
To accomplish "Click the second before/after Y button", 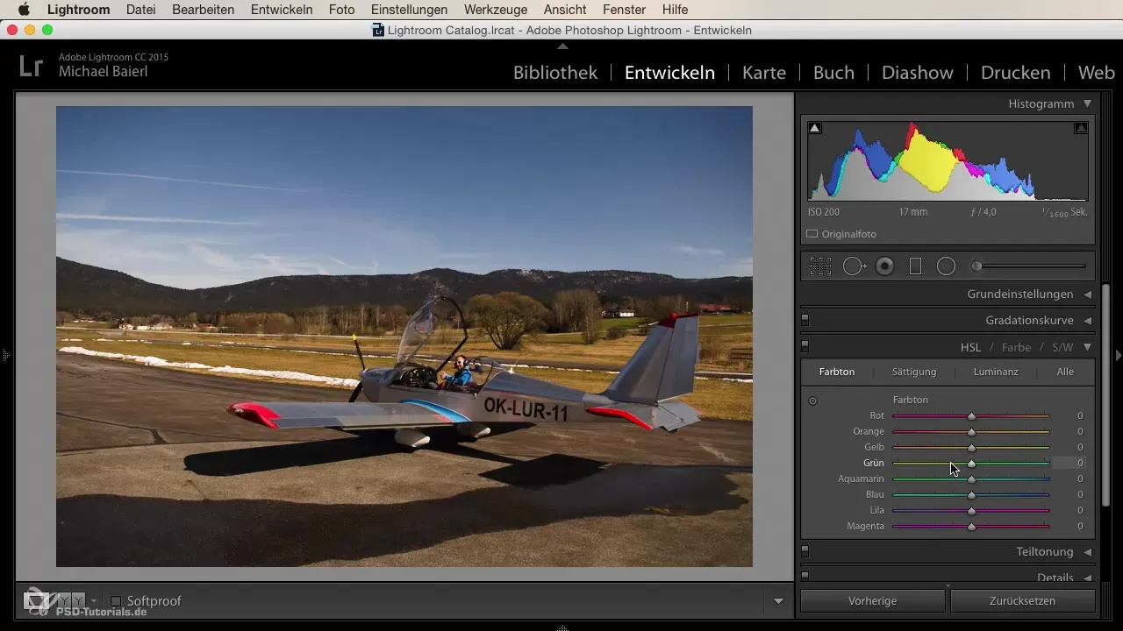I will tap(78, 600).
